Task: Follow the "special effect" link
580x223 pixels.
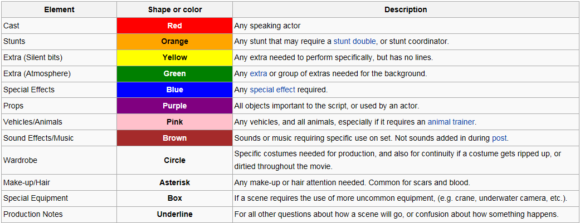Action: click(272, 90)
